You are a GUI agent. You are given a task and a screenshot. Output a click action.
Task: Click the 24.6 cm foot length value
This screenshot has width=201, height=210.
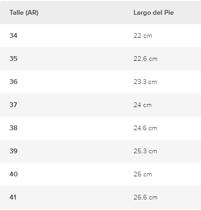coord(145,128)
